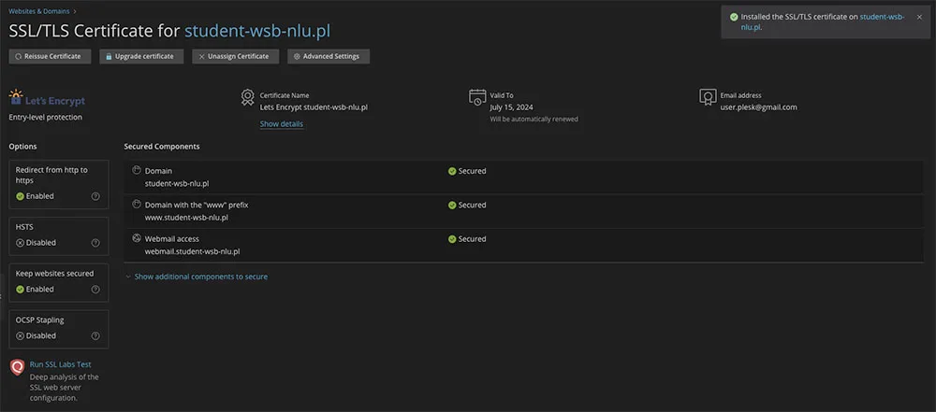
Task: Click the Secured Components heading
Action: (x=162, y=146)
